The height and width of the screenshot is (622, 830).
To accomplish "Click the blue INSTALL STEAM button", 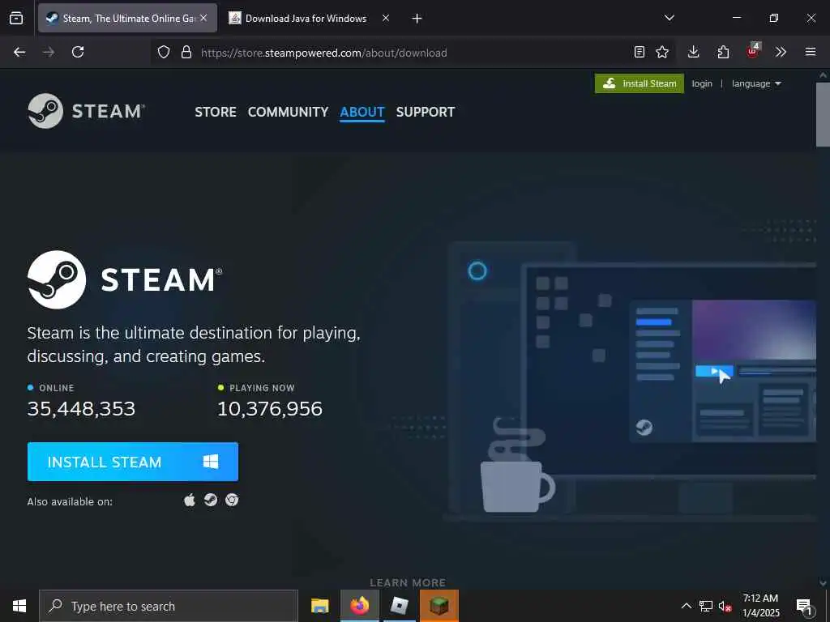I will click(x=133, y=462).
